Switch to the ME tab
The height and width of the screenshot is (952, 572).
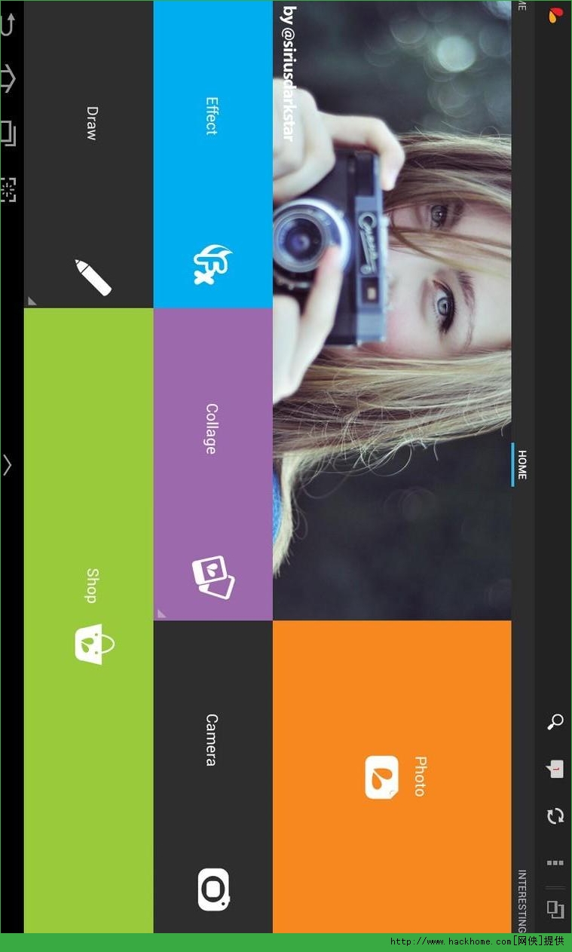(x=522, y=5)
